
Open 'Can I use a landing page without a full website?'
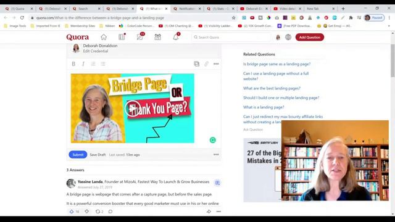(x=276, y=76)
